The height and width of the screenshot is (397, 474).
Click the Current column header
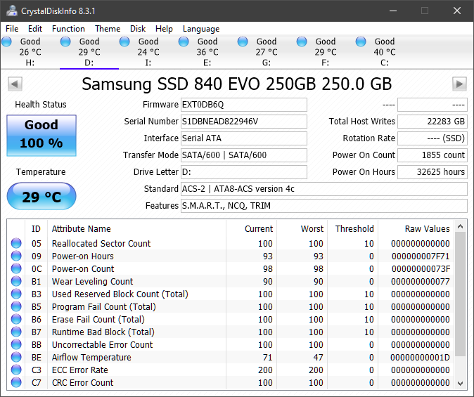(x=251, y=228)
